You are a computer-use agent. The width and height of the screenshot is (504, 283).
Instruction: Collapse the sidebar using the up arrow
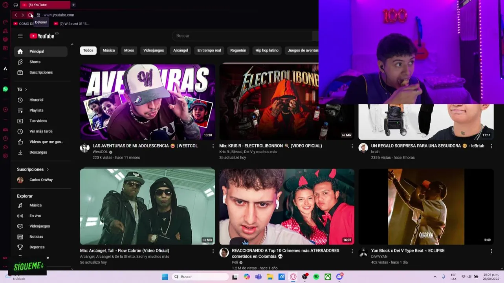(72, 44)
